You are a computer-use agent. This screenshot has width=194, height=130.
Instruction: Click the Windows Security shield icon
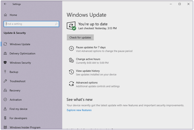tap(5, 62)
